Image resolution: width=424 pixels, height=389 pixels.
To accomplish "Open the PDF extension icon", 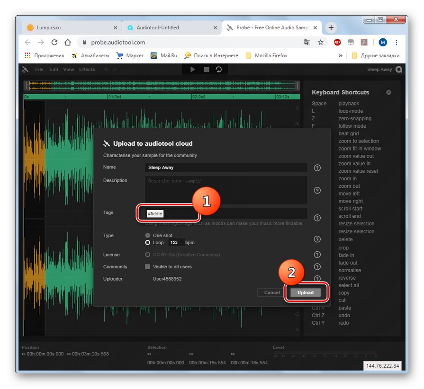I will (364, 42).
